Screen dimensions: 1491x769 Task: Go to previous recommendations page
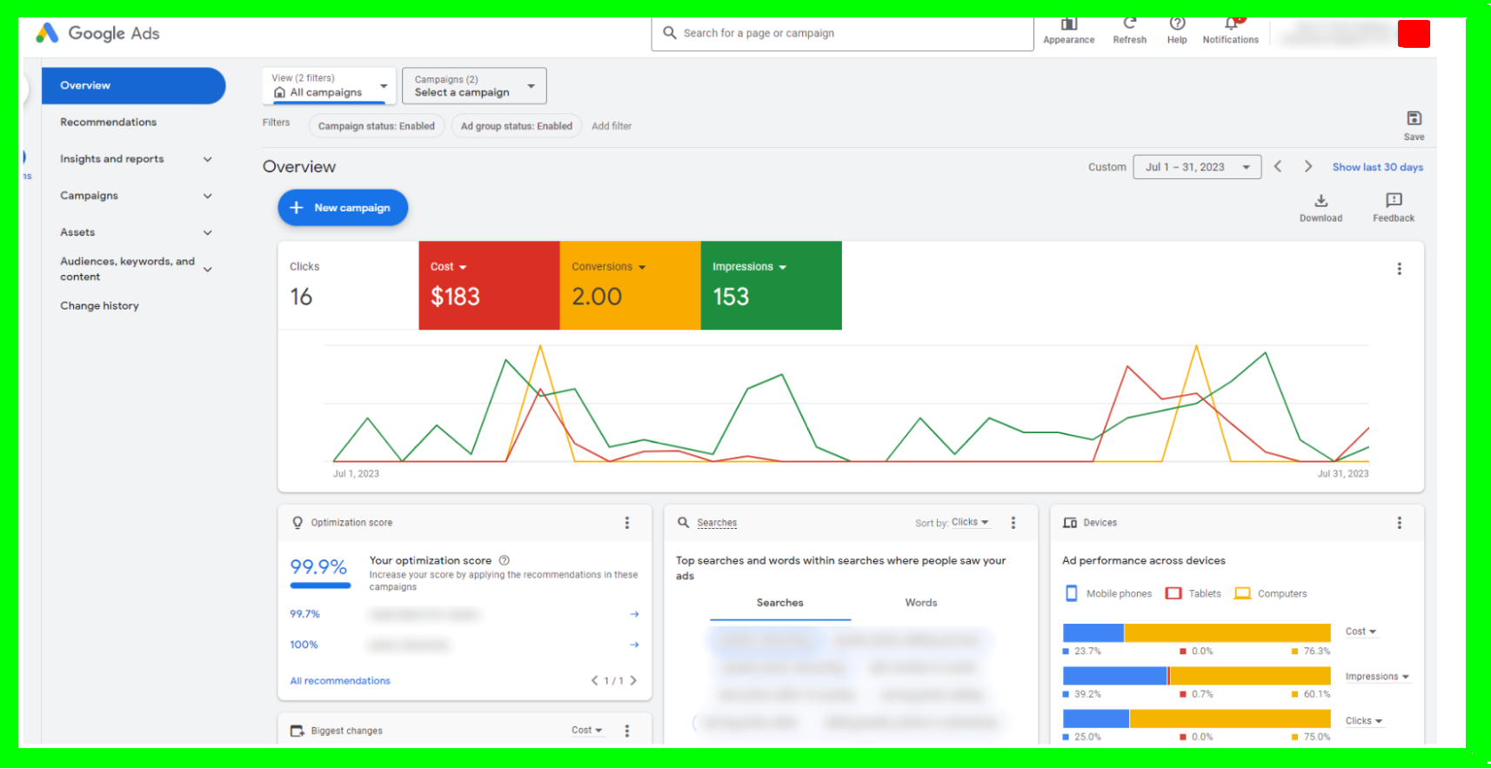tap(595, 680)
